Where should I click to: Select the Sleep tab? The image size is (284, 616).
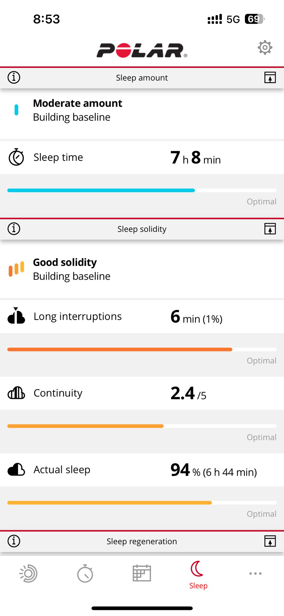[198, 575]
